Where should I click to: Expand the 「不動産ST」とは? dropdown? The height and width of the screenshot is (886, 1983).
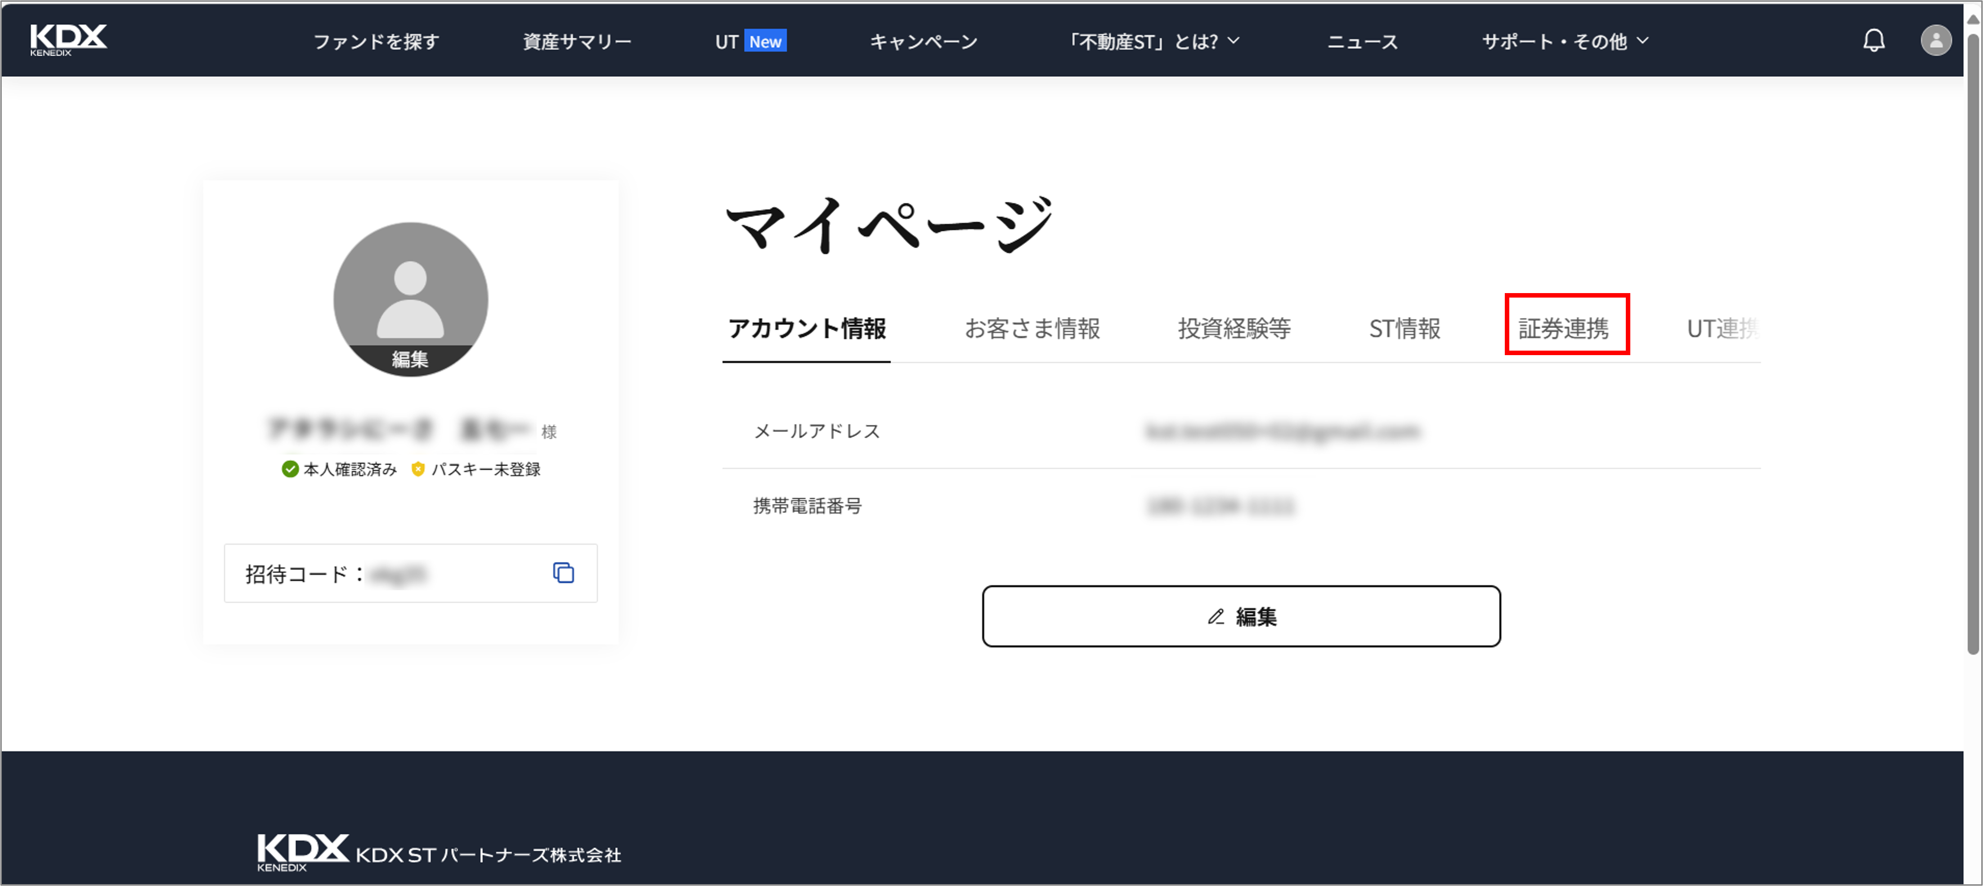1153,41
